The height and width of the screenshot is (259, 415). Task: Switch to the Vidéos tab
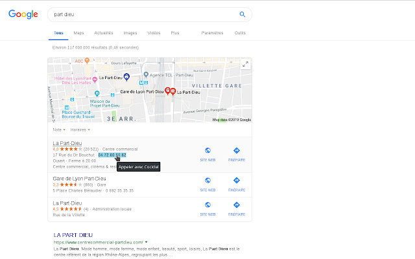click(x=154, y=33)
